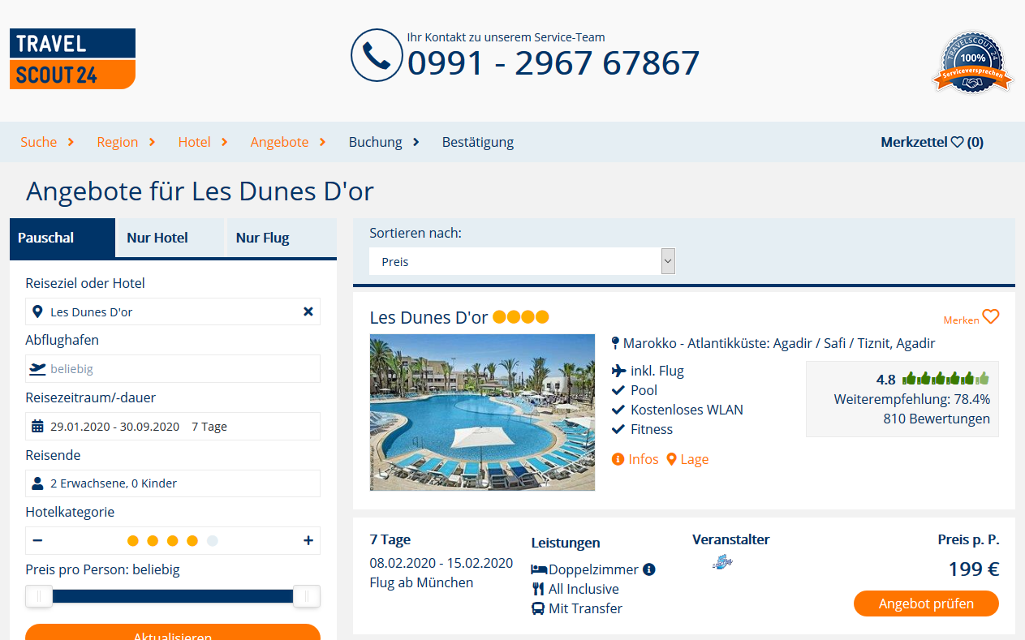Click the Reisende travelers field
The height and width of the screenshot is (640, 1025).
pos(173,483)
